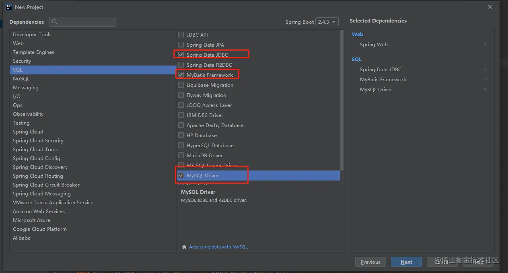Select Amazon Web Services category
The image size is (508, 273).
[x=93, y=211]
